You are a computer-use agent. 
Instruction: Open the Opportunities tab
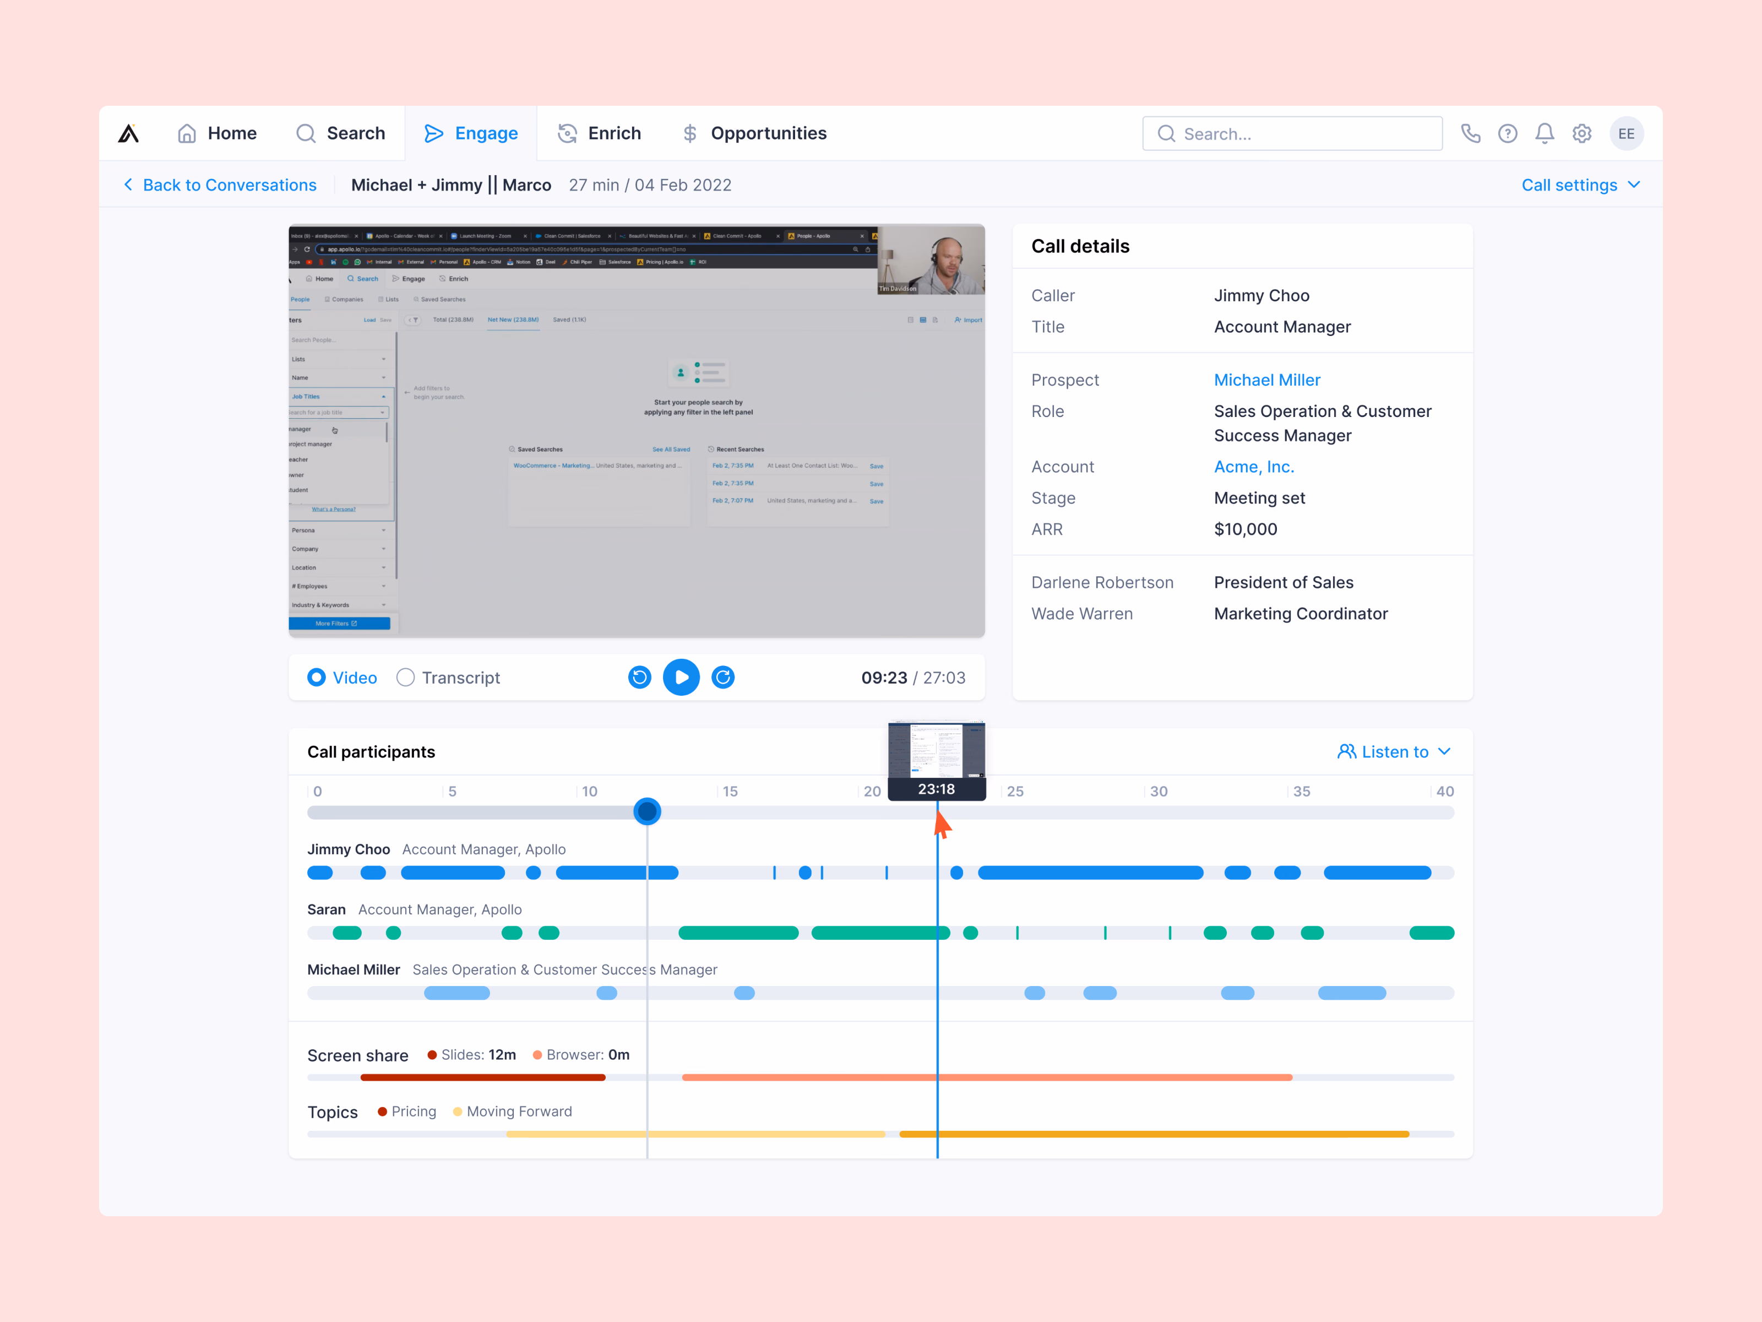pyautogui.click(x=754, y=133)
